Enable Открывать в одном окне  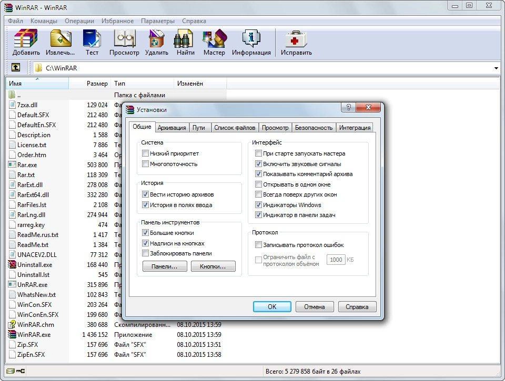click(258, 184)
